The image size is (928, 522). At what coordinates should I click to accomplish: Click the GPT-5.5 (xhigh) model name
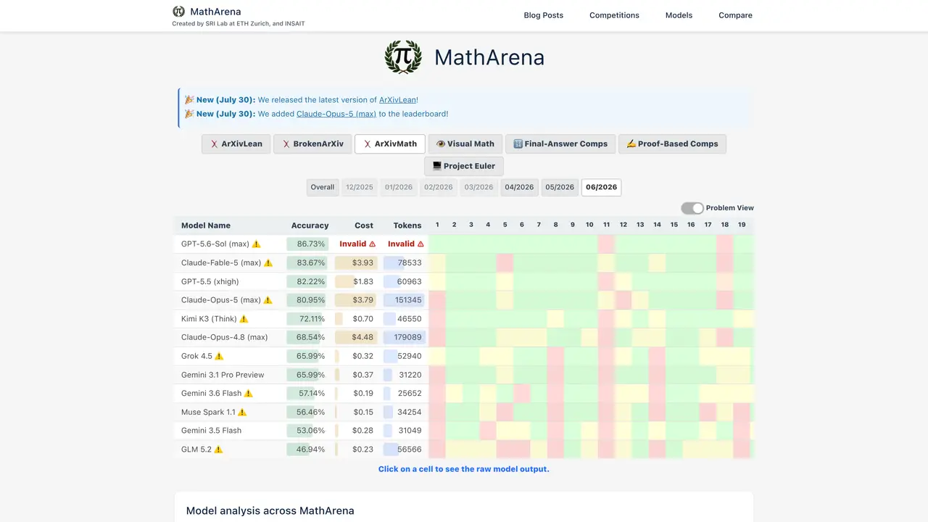[x=210, y=281]
